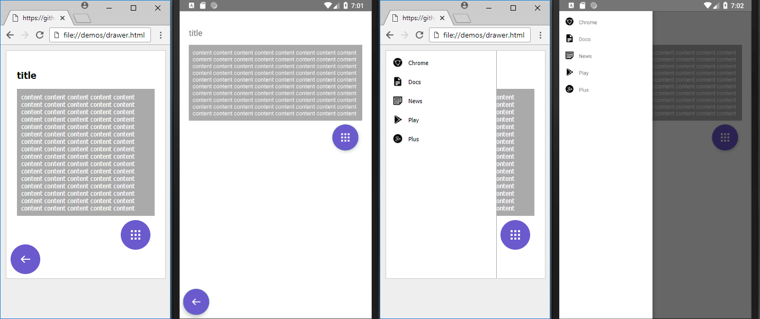This screenshot has height=319, width=760.
Task: Tap the "Plus" label in the 7:02 Android drawer
Action: pos(584,90)
